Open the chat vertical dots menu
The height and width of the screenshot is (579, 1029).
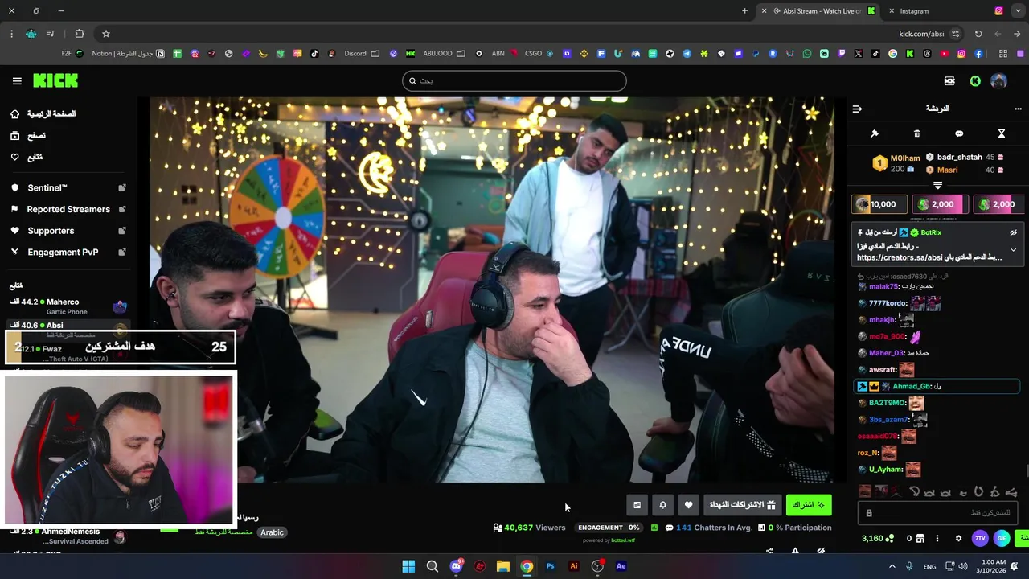pos(938,539)
